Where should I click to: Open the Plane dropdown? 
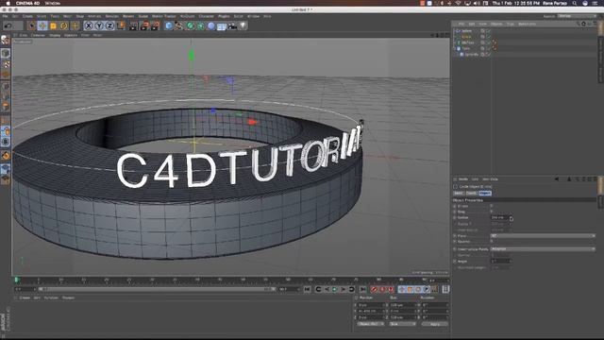pyautogui.click(x=543, y=235)
